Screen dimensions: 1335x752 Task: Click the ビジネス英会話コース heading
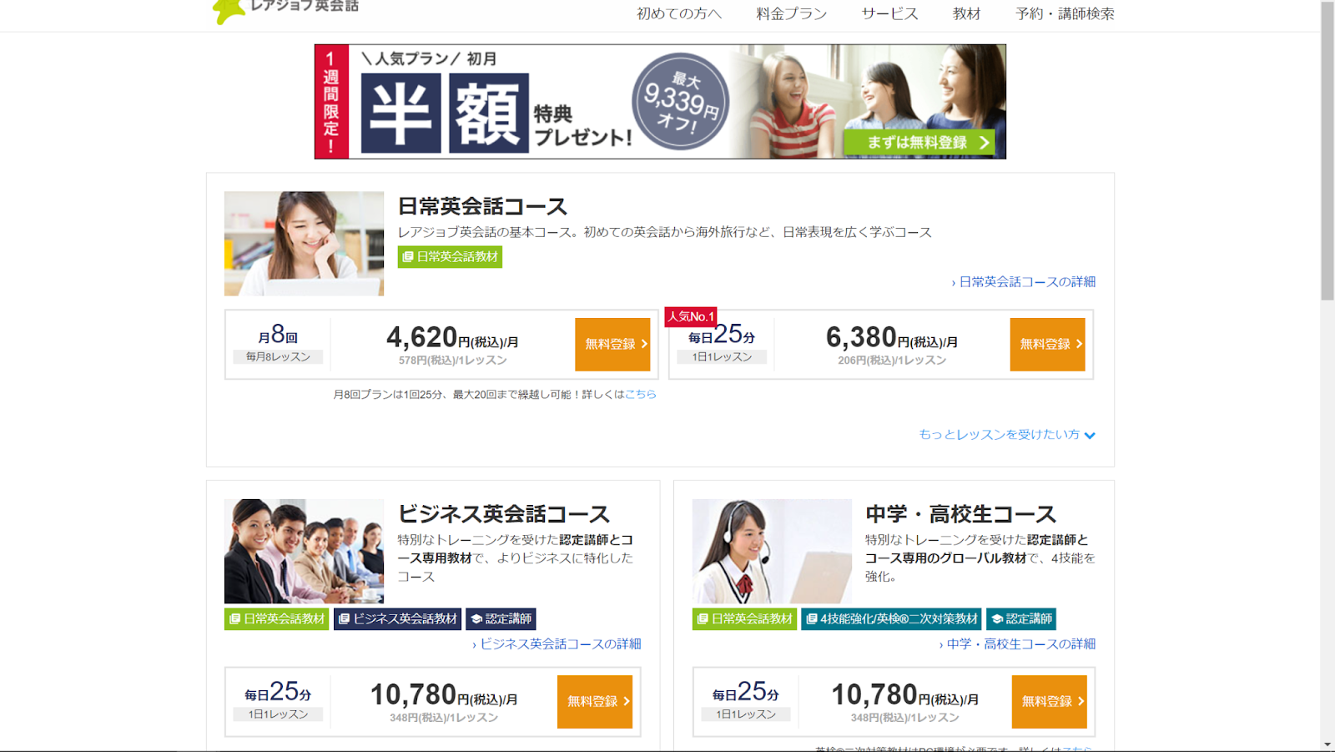click(504, 514)
